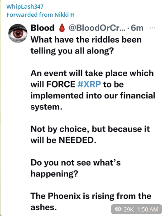163x216 pixels.
Task: Click the Blood display name
Action: point(43,28)
